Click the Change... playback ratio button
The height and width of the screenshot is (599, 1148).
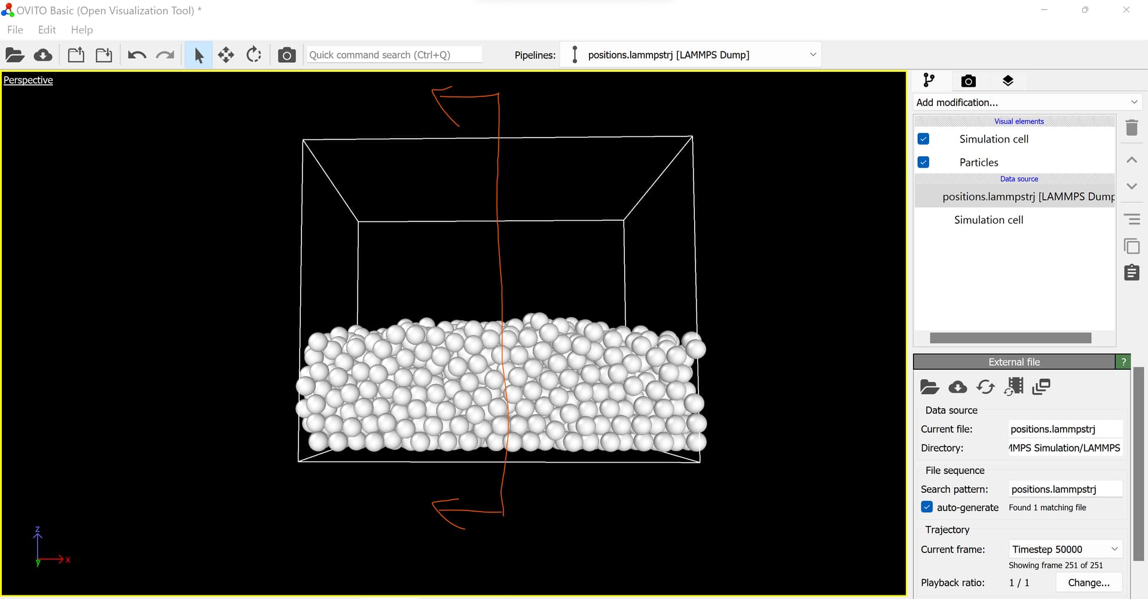click(x=1088, y=582)
